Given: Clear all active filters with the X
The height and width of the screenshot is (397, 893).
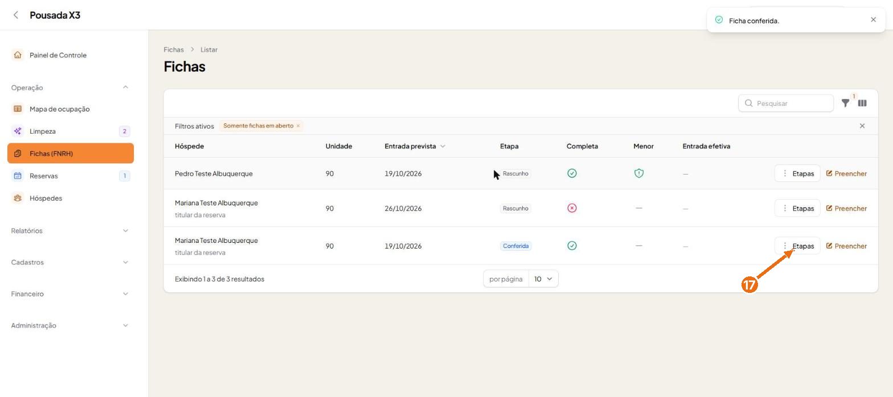Looking at the screenshot, I should tap(862, 126).
